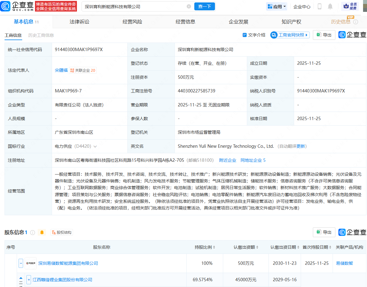
Task: Clear the search box with the X icon
Action: (x=189, y=6)
